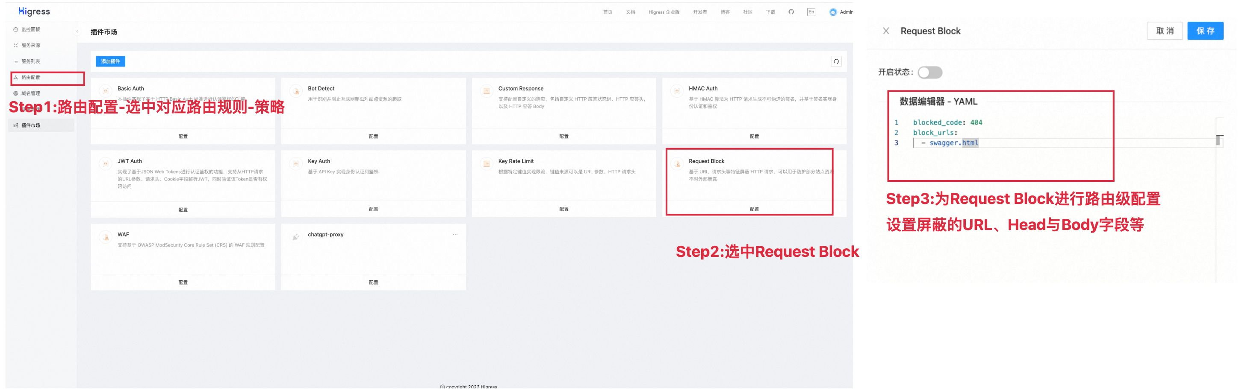Click the Custom Response plugin icon

point(487,91)
